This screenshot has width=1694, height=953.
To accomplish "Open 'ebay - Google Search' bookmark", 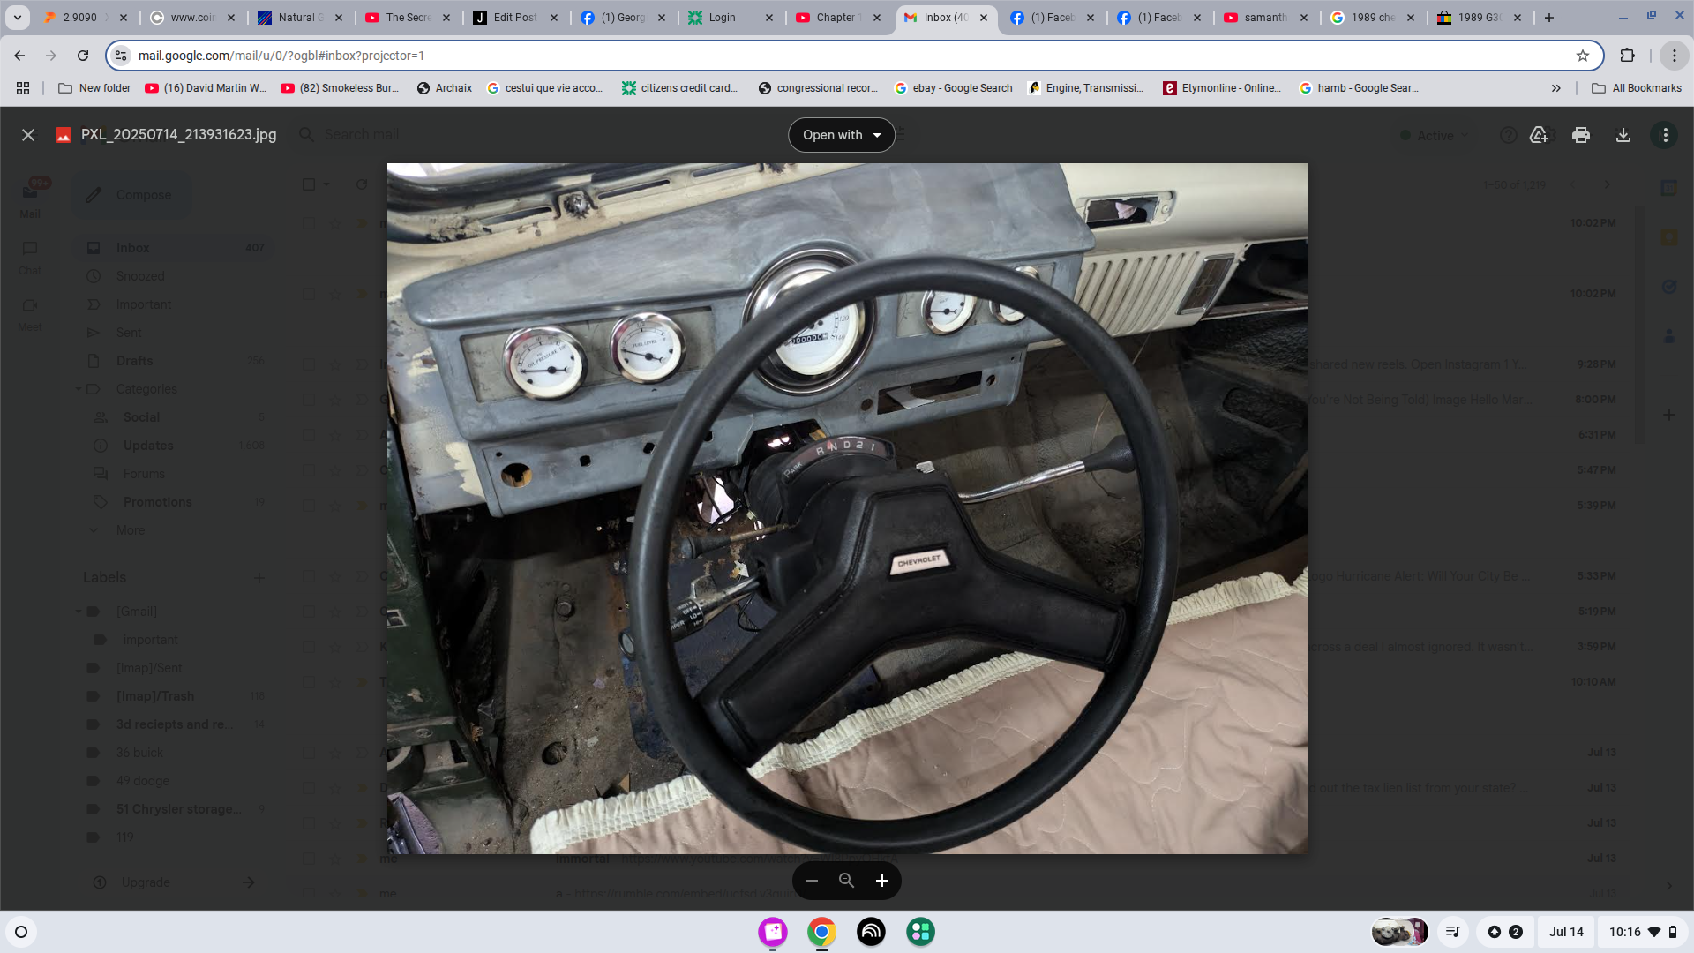I will point(954,88).
